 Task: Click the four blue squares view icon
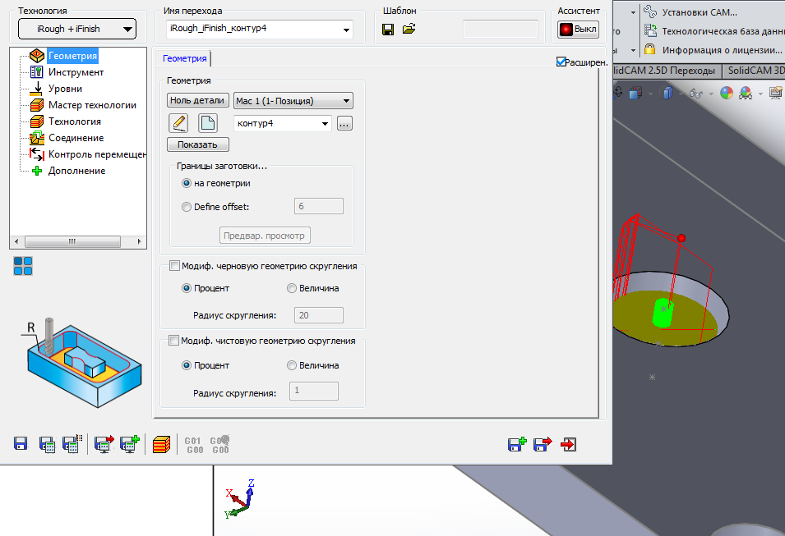[x=23, y=266]
